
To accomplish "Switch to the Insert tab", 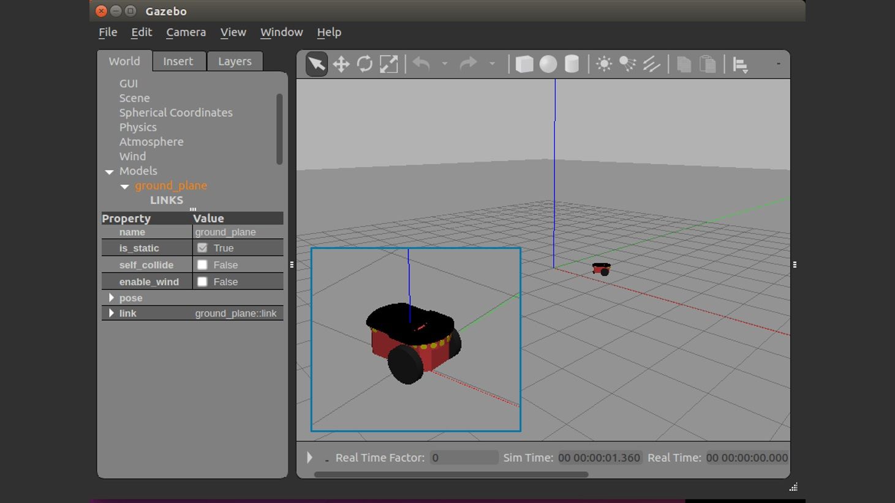I will [x=178, y=61].
